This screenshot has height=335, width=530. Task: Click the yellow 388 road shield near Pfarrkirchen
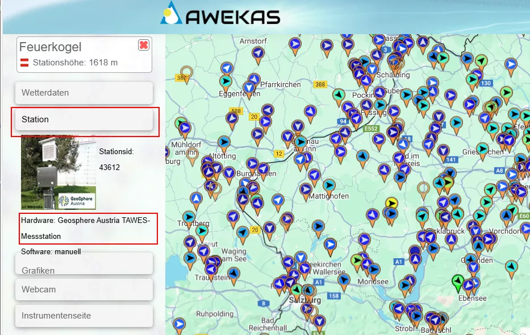click(320, 84)
